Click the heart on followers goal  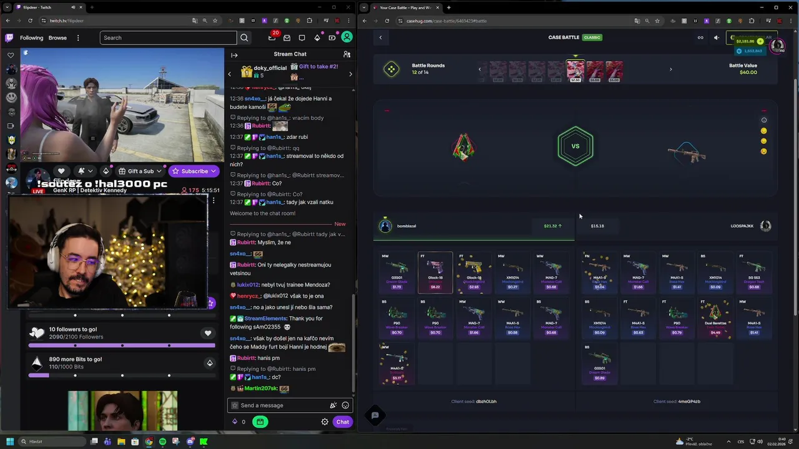click(208, 333)
